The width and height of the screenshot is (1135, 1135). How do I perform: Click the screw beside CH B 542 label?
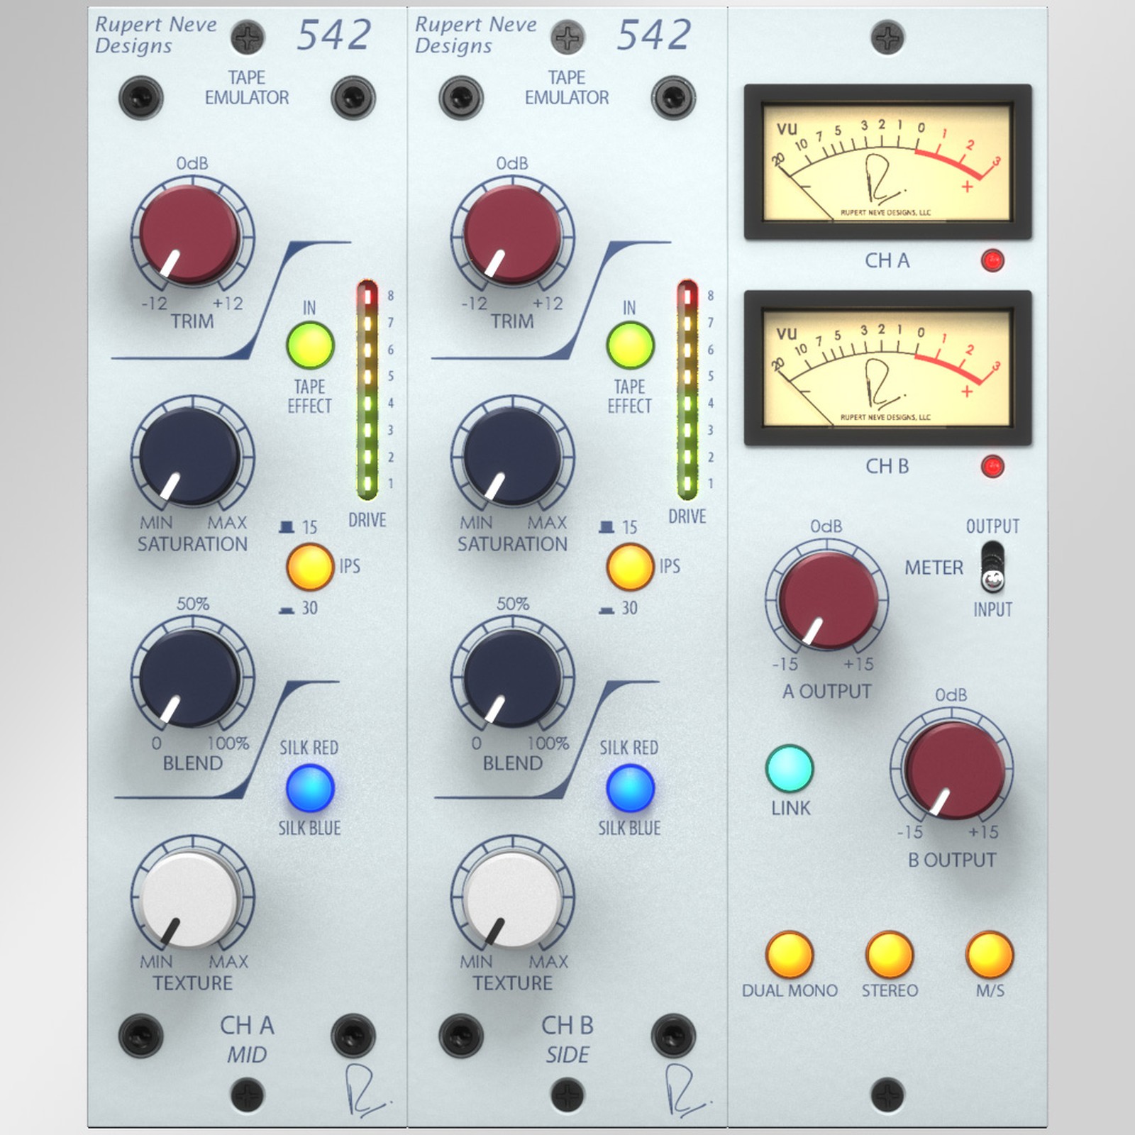tap(567, 38)
